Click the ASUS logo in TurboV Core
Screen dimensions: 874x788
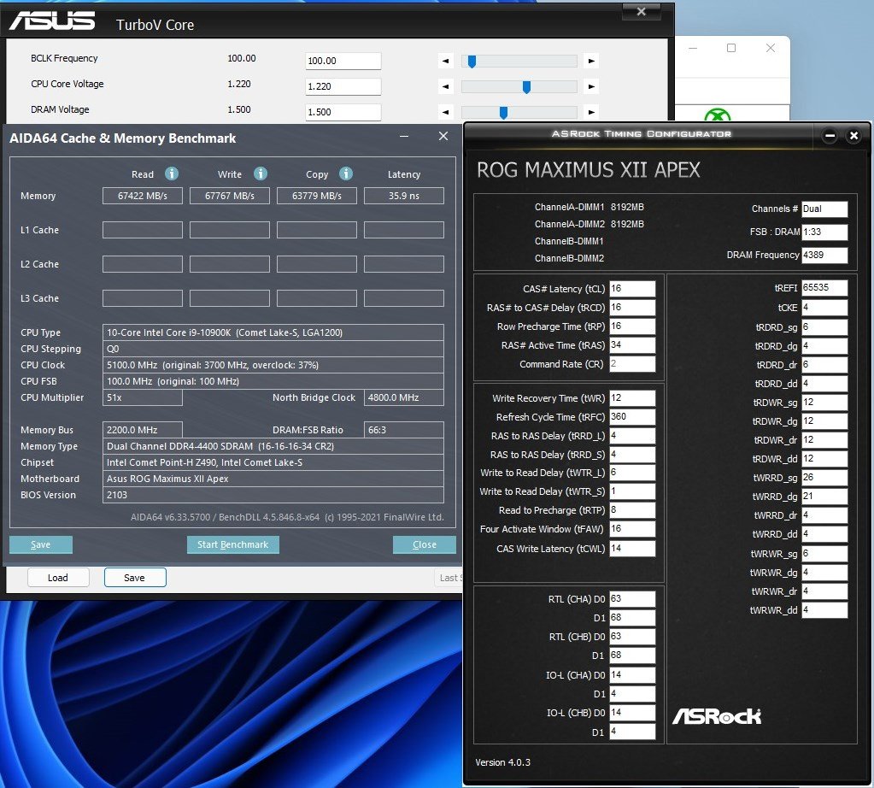pos(52,21)
